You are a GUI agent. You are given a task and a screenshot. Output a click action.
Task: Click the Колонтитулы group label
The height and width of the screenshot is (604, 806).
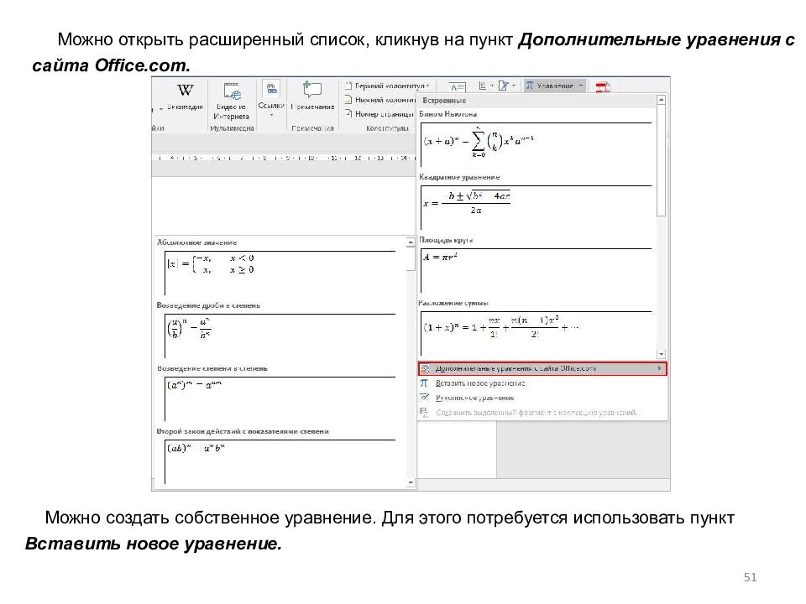[387, 128]
